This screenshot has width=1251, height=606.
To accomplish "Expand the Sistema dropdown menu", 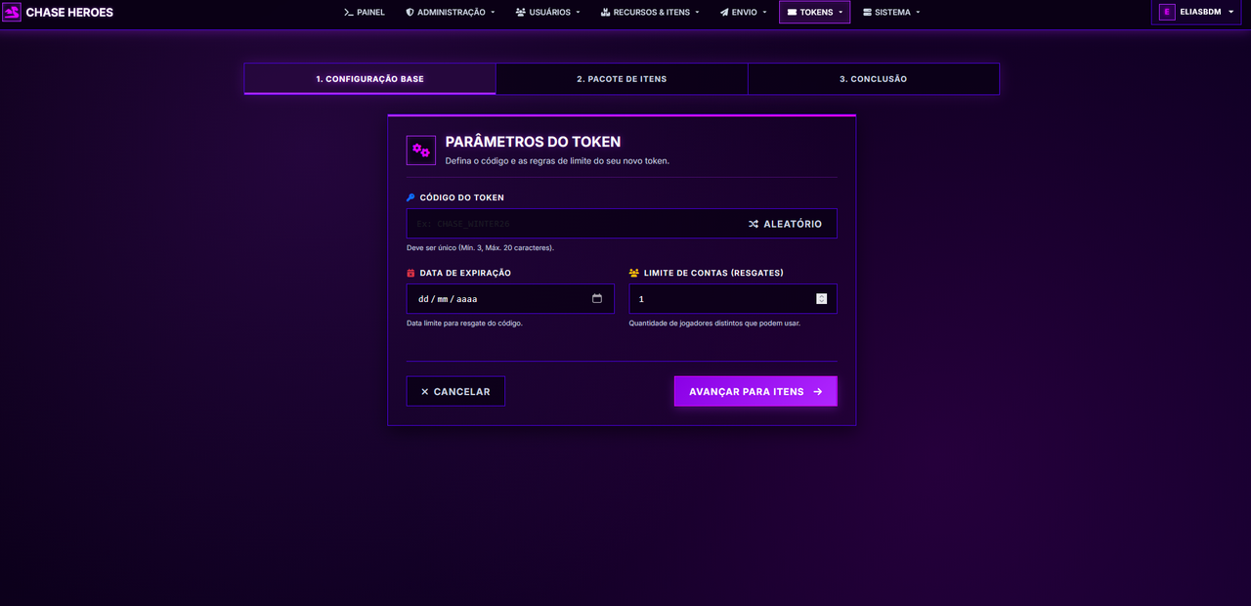I will point(891,13).
